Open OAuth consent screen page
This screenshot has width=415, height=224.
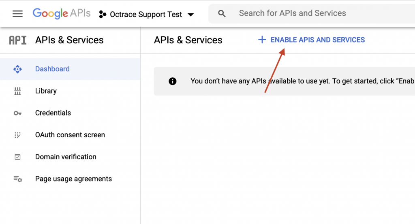click(70, 135)
